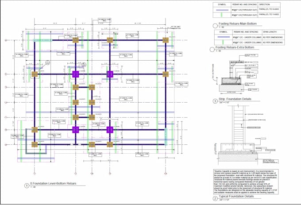Screen dimensions: 301x205
Task: Select the "0.Foundation Level-Bottom Rebars" plan title
Action: (x=53, y=183)
